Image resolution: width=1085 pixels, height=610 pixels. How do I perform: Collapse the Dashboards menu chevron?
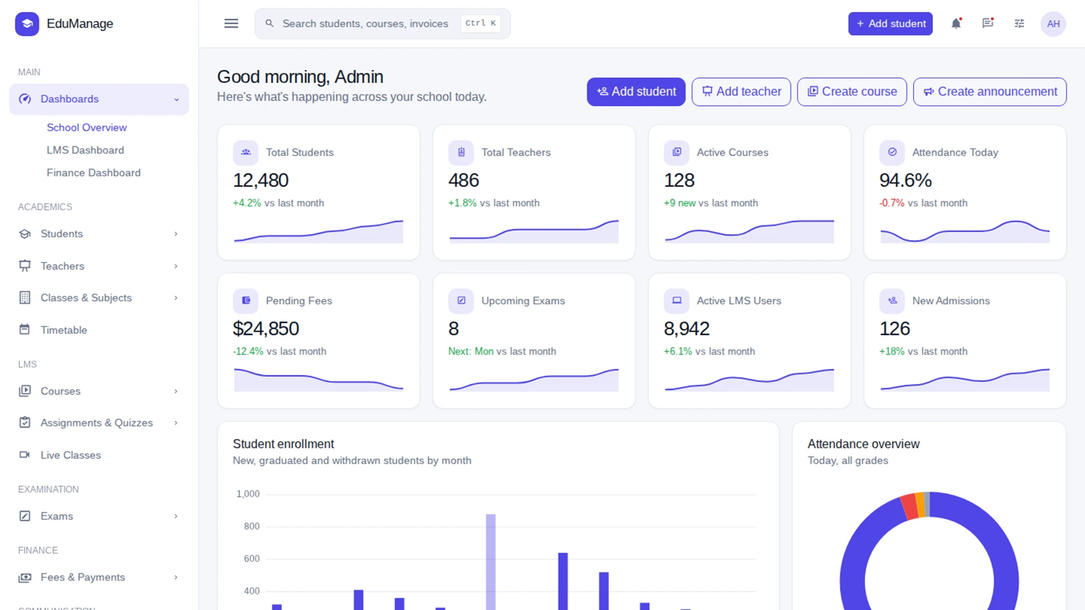click(x=176, y=99)
